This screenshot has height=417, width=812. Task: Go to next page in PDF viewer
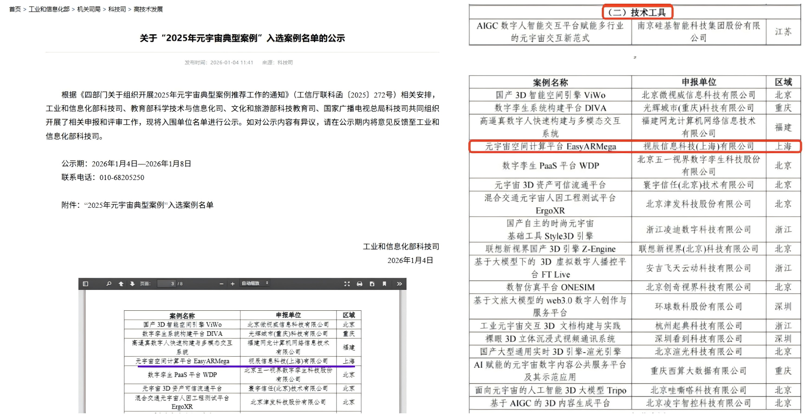pos(132,284)
